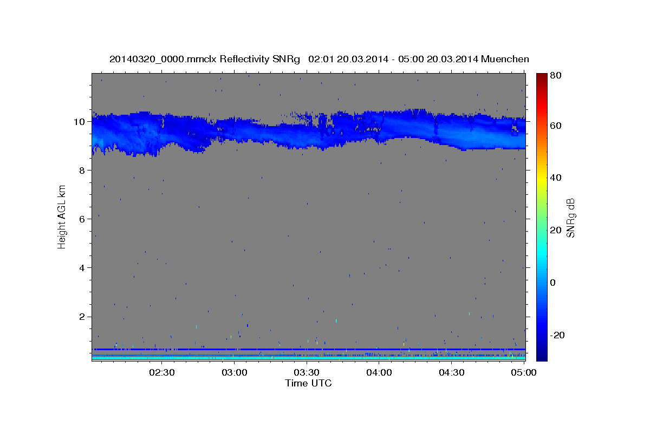Click the colorbar value label 80
This screenshot has width=650, height=433.
click(555, 76)
